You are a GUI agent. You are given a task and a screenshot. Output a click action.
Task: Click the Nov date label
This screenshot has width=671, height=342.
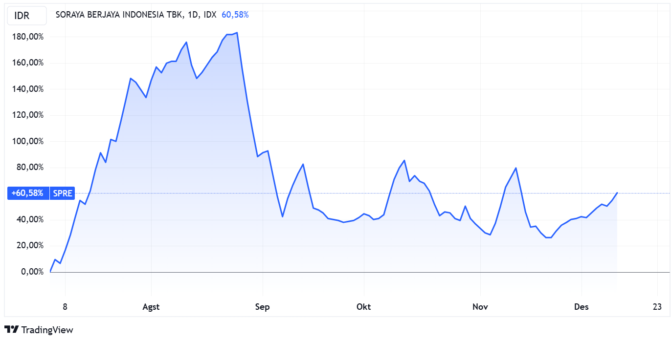coord(480,307)
